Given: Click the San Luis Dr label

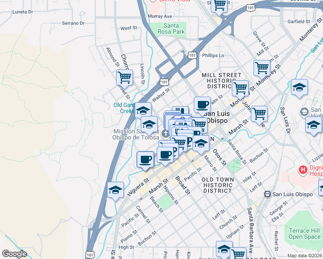Looking at the screenshot, I should (x=285, y=120).
